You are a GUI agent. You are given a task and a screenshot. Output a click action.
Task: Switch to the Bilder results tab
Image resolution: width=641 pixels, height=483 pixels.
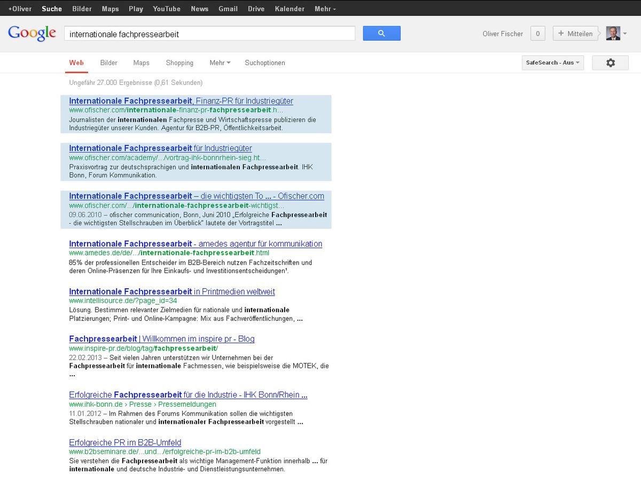tap(108, 62)
